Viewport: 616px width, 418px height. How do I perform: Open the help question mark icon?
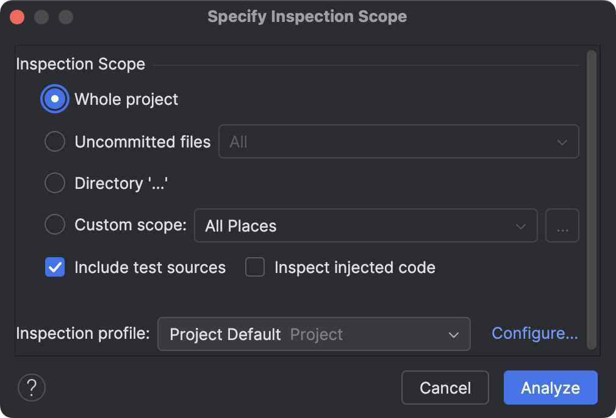[32, 388]
